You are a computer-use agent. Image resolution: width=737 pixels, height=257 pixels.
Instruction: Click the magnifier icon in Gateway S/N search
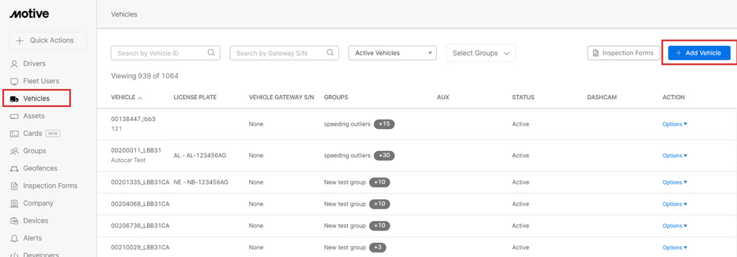coord(330,53)
